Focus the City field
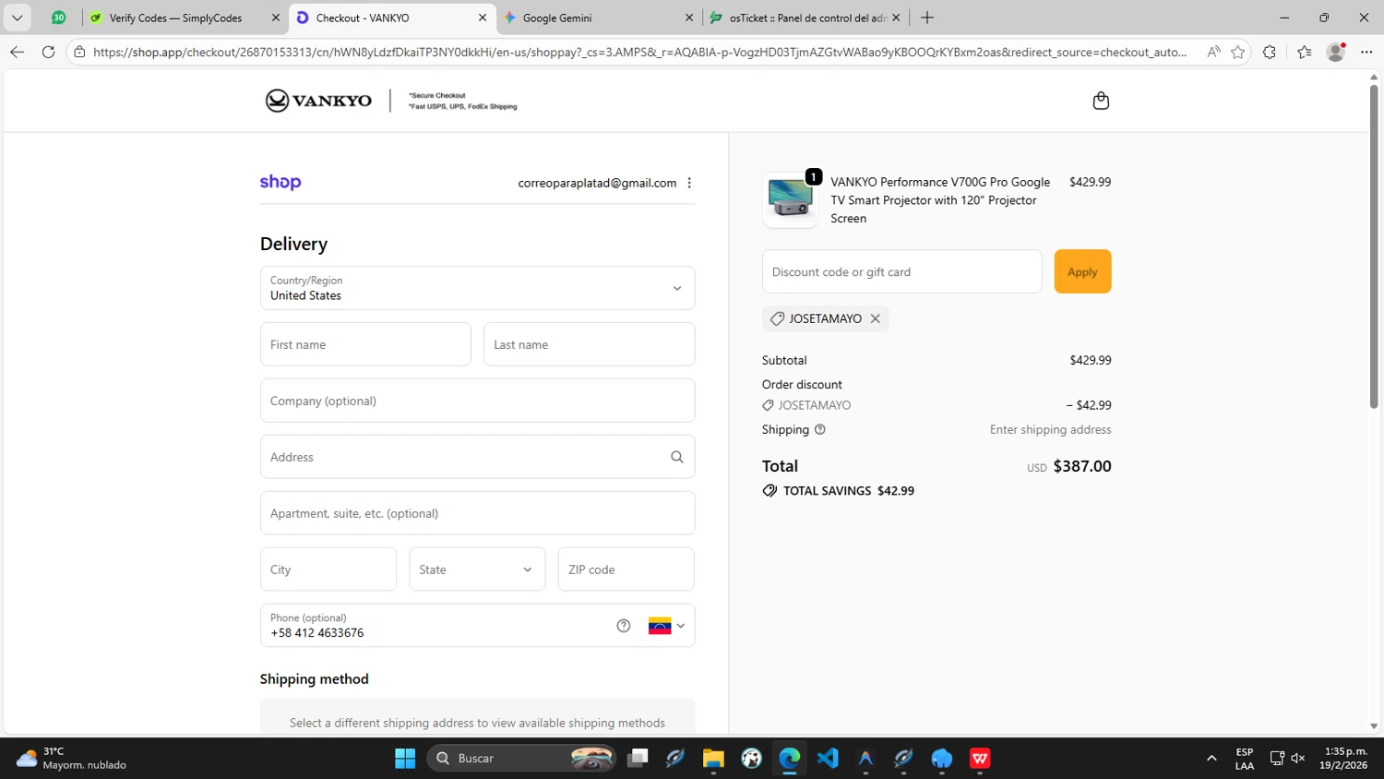The image size is (1384, 779). coord(328,569)
